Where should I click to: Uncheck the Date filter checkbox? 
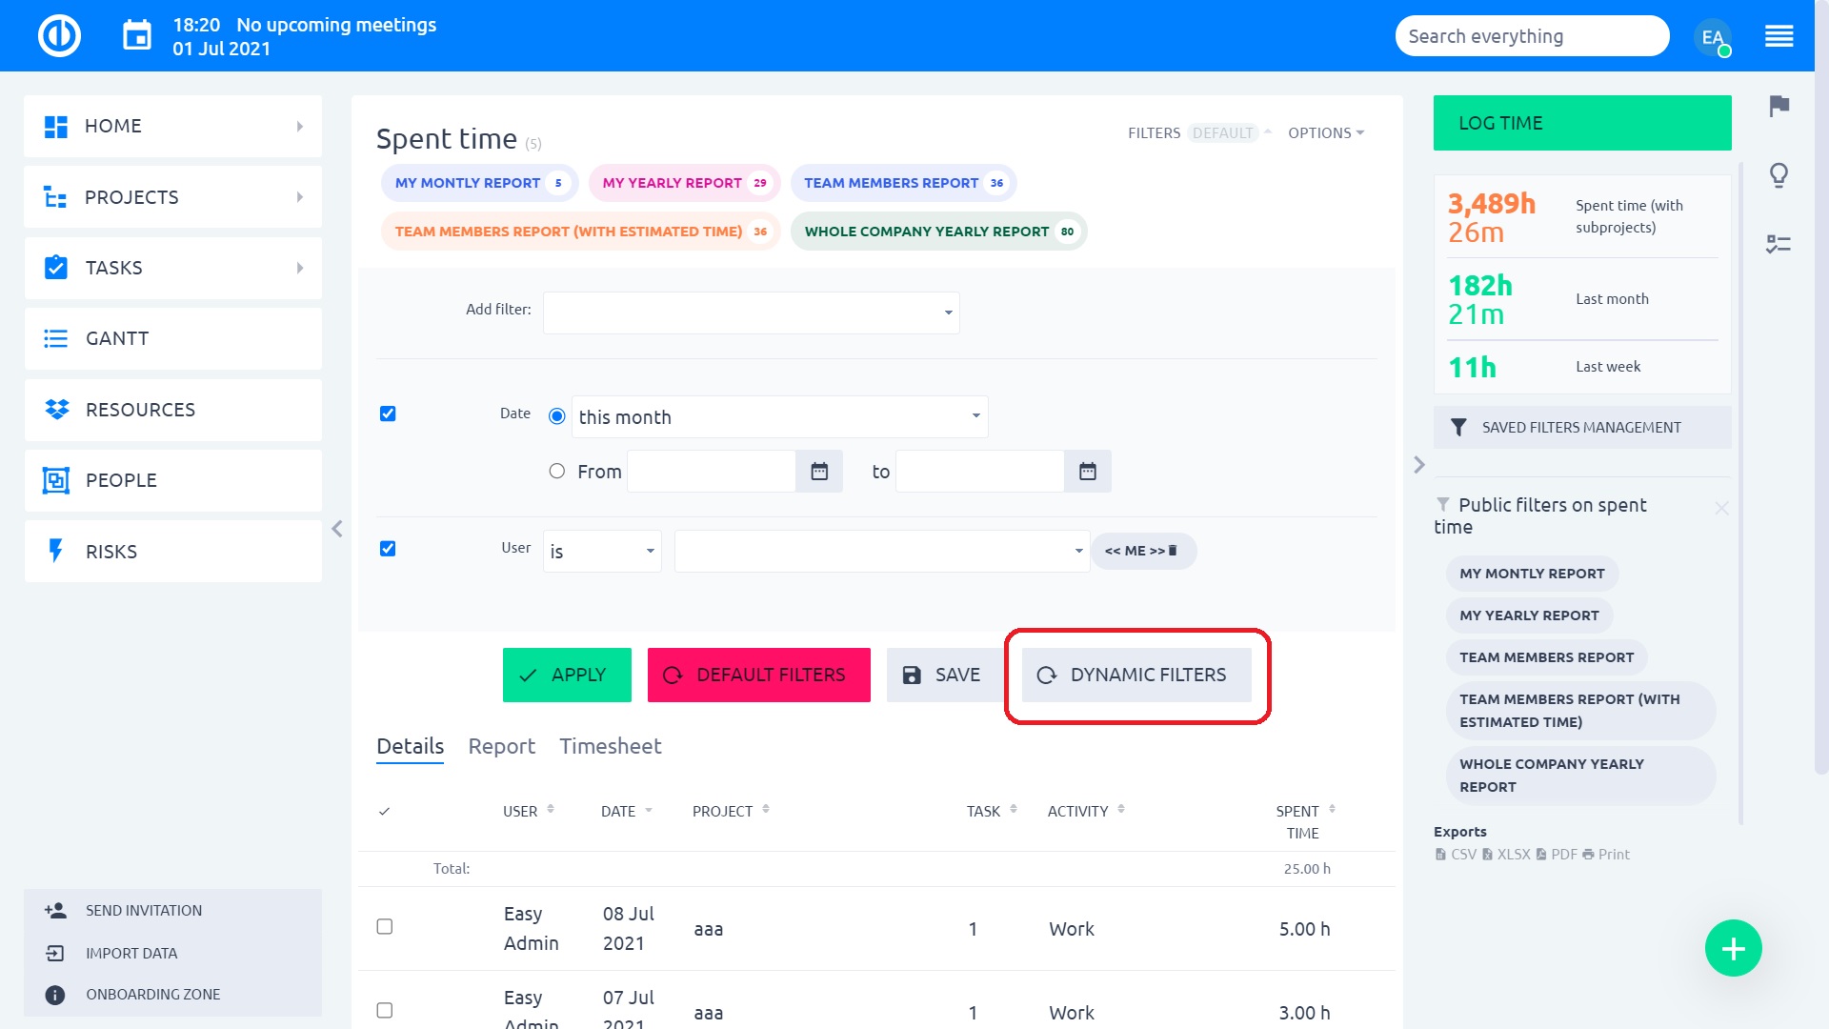pos(388,414)
